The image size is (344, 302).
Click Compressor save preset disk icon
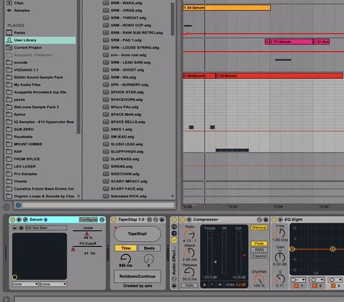[266, 220]
